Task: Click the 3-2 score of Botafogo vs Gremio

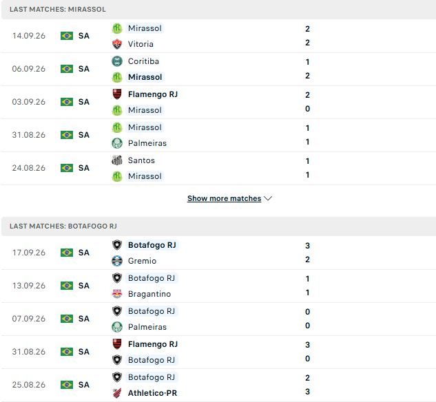Action: pyautogui.click(x=307, y=253)
